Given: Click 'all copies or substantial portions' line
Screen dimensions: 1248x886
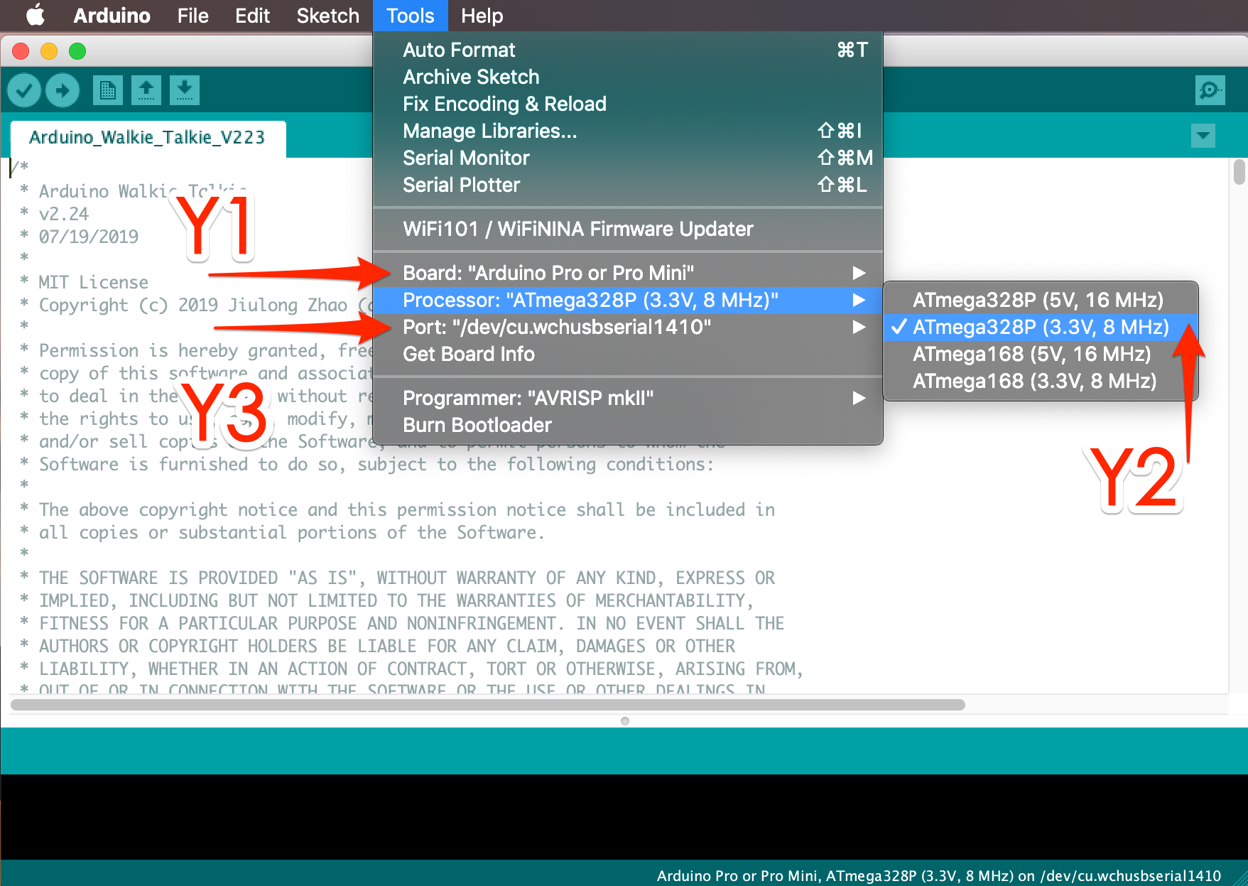Looking at the screenshot, I should tap(291, 532).
